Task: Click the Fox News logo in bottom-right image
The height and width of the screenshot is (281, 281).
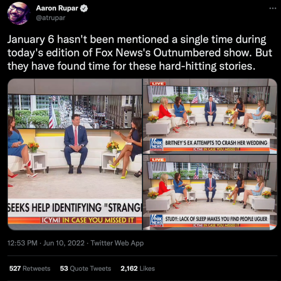Action: (x=156, y=221)
